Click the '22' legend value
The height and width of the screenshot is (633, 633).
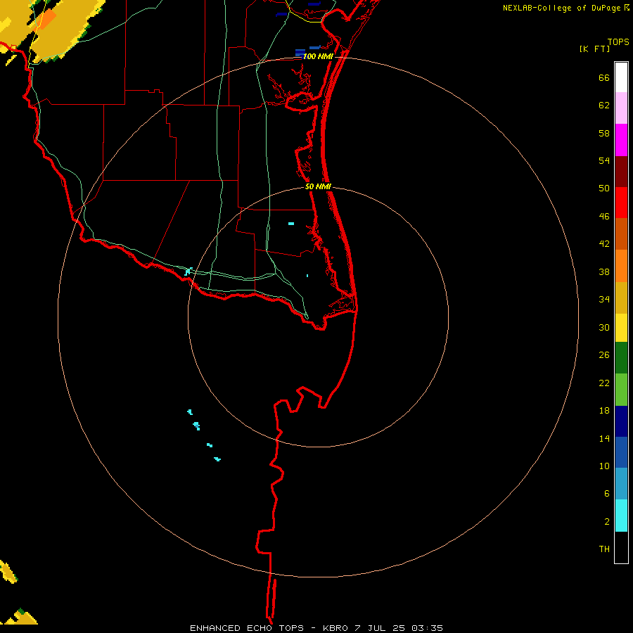pyautogui.click(x=604, y=383)
